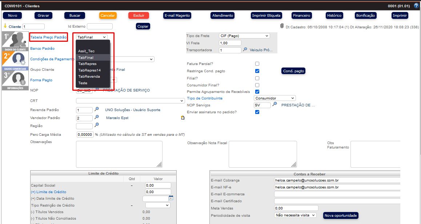
Task: Open the lookup magnifier for Revenda Padrão
Action: pos(97,109)
